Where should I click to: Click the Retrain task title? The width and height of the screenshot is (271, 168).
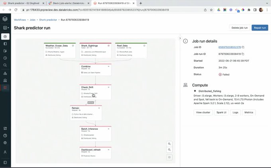pyautogui.click(x=75, y=108)
